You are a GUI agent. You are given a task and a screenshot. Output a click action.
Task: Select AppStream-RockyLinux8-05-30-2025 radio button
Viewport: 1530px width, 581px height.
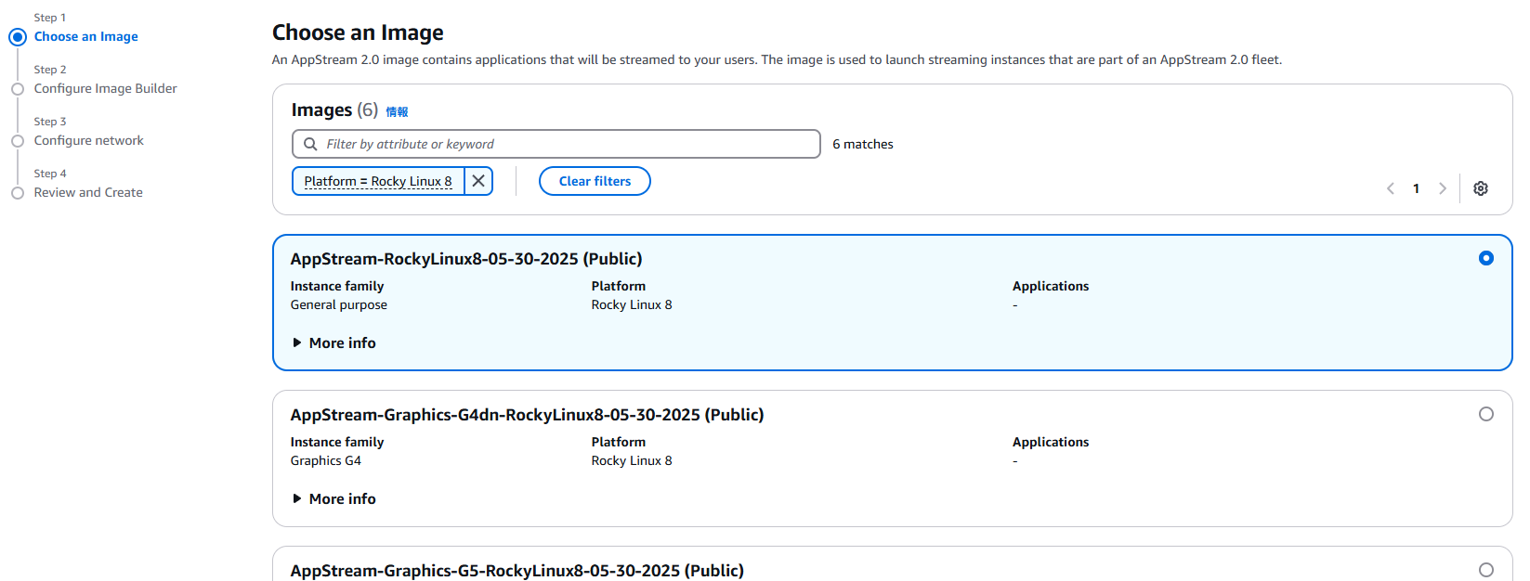(x=1486, y=258)
